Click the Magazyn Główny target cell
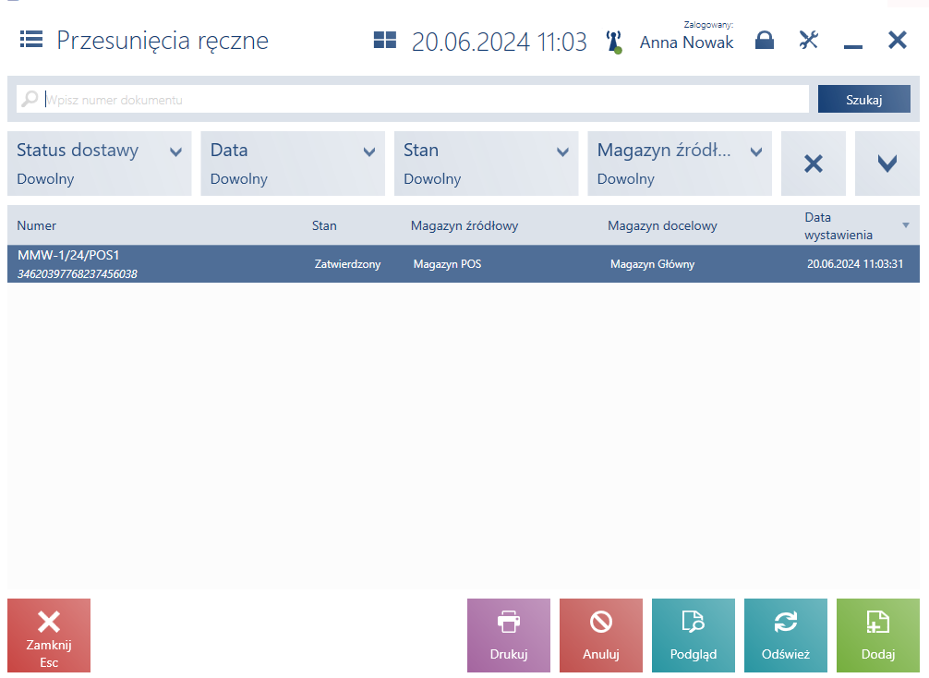The width and height of the screenshot is (929, 678). [x=652, y=264]
